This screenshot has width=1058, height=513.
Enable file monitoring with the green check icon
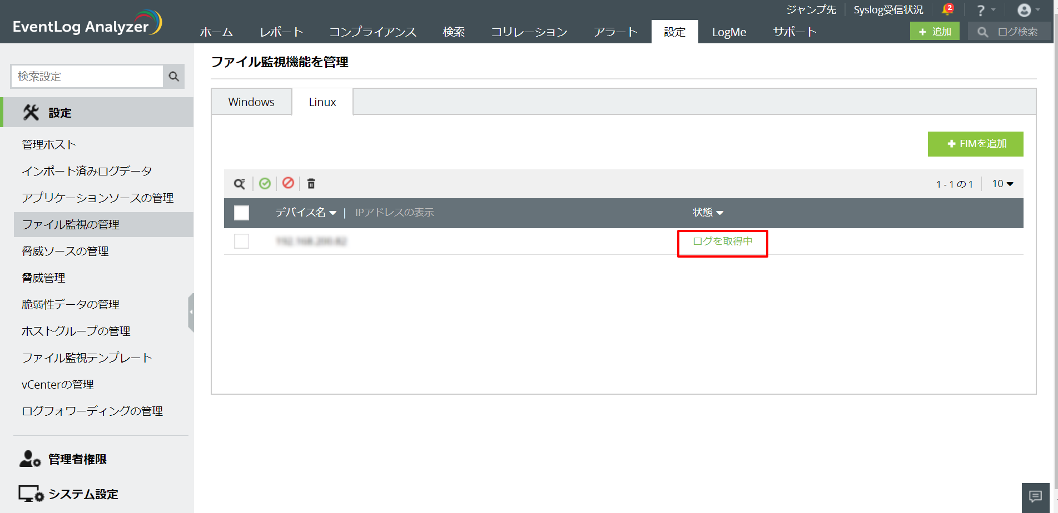click(x=265, y=183)
